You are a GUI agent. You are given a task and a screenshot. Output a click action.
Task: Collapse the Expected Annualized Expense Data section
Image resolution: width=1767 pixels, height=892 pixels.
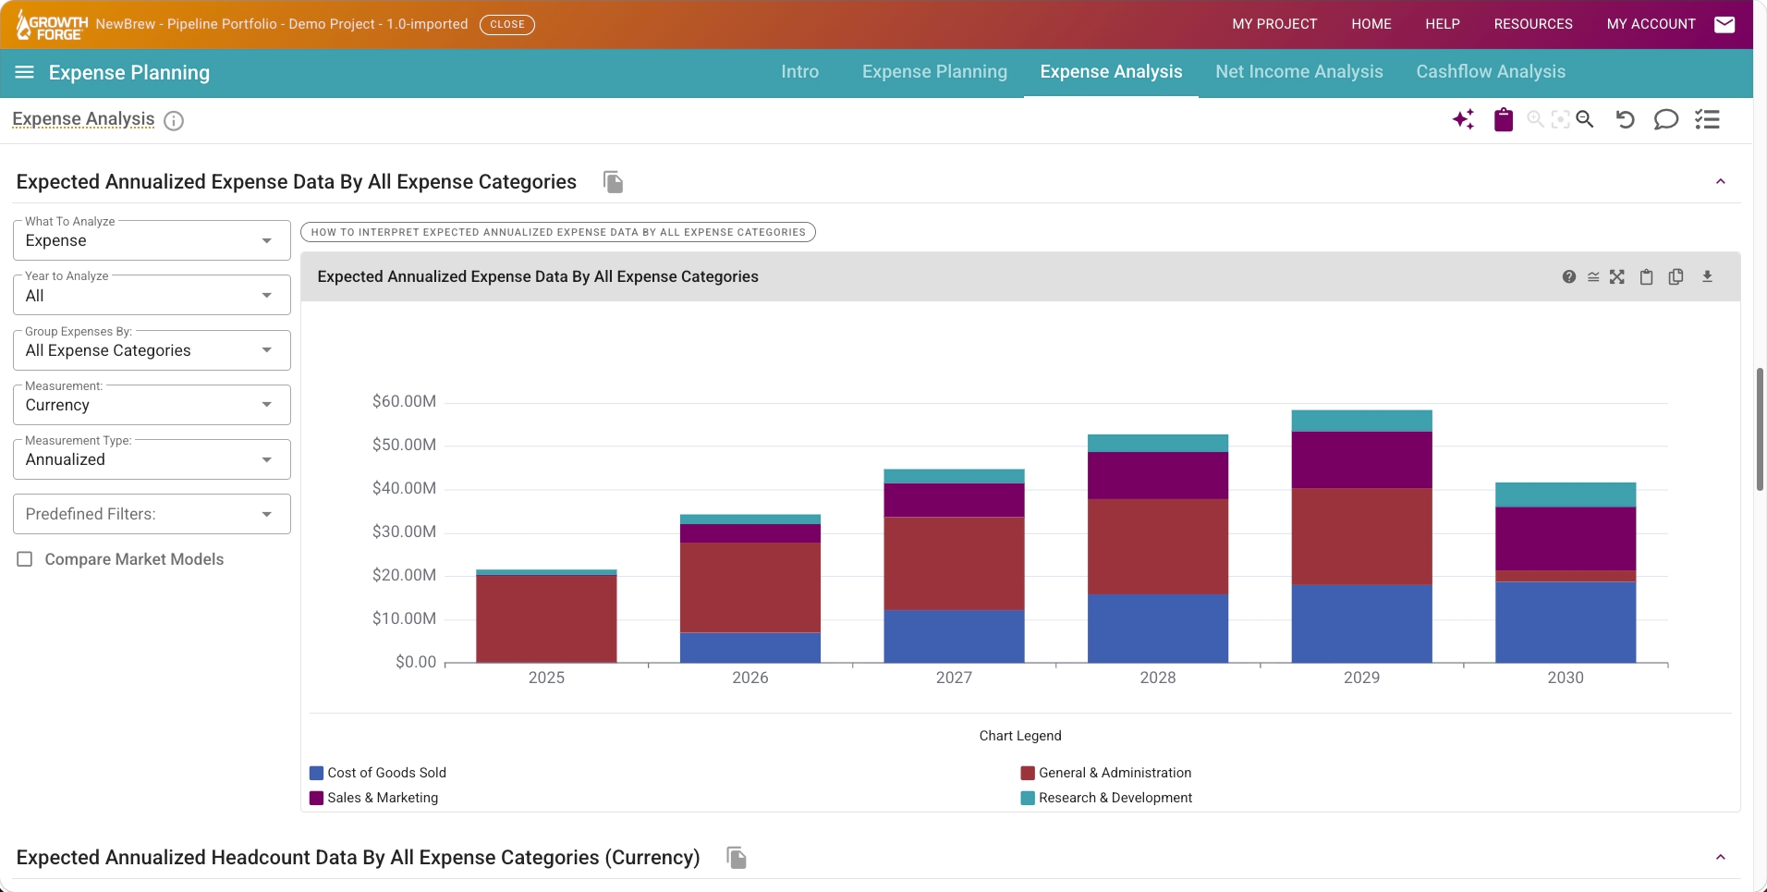click(x=1721, y=181)
